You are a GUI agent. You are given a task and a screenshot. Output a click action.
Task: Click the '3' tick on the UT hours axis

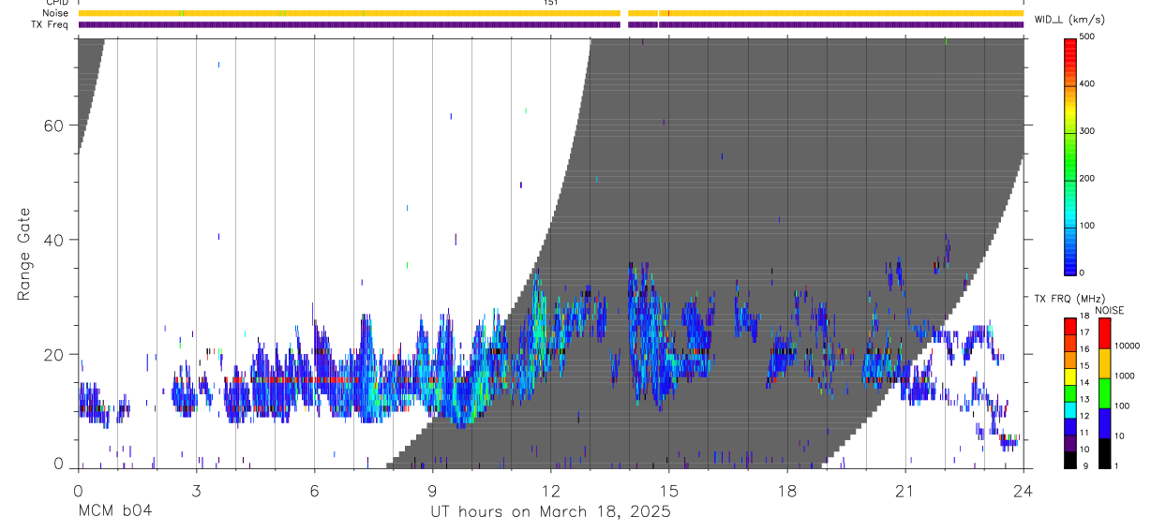(x=196, y=490)
